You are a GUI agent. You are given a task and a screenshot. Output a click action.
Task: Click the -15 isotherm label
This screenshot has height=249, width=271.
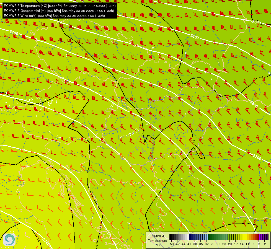pos(65,184)
